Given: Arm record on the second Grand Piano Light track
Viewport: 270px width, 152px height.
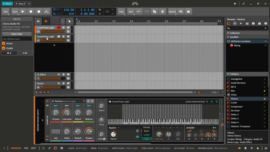Looking at the screenshot, I should click(59, 37).
